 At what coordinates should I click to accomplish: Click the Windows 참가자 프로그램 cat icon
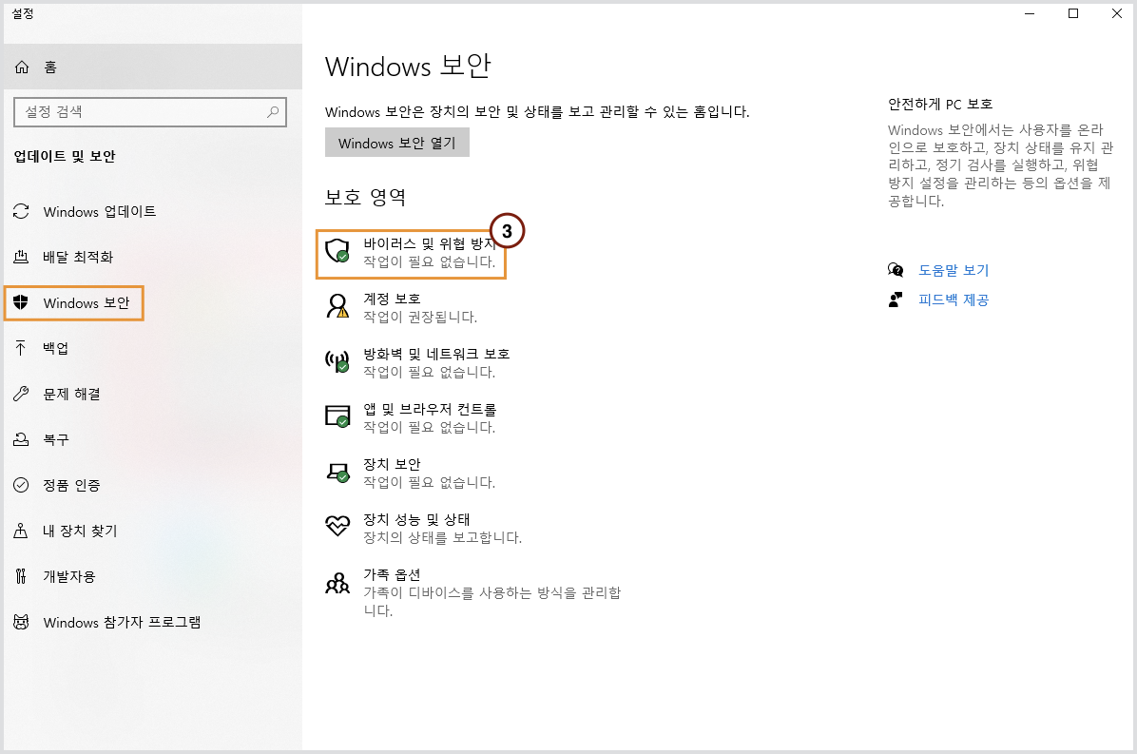(21, 622)
